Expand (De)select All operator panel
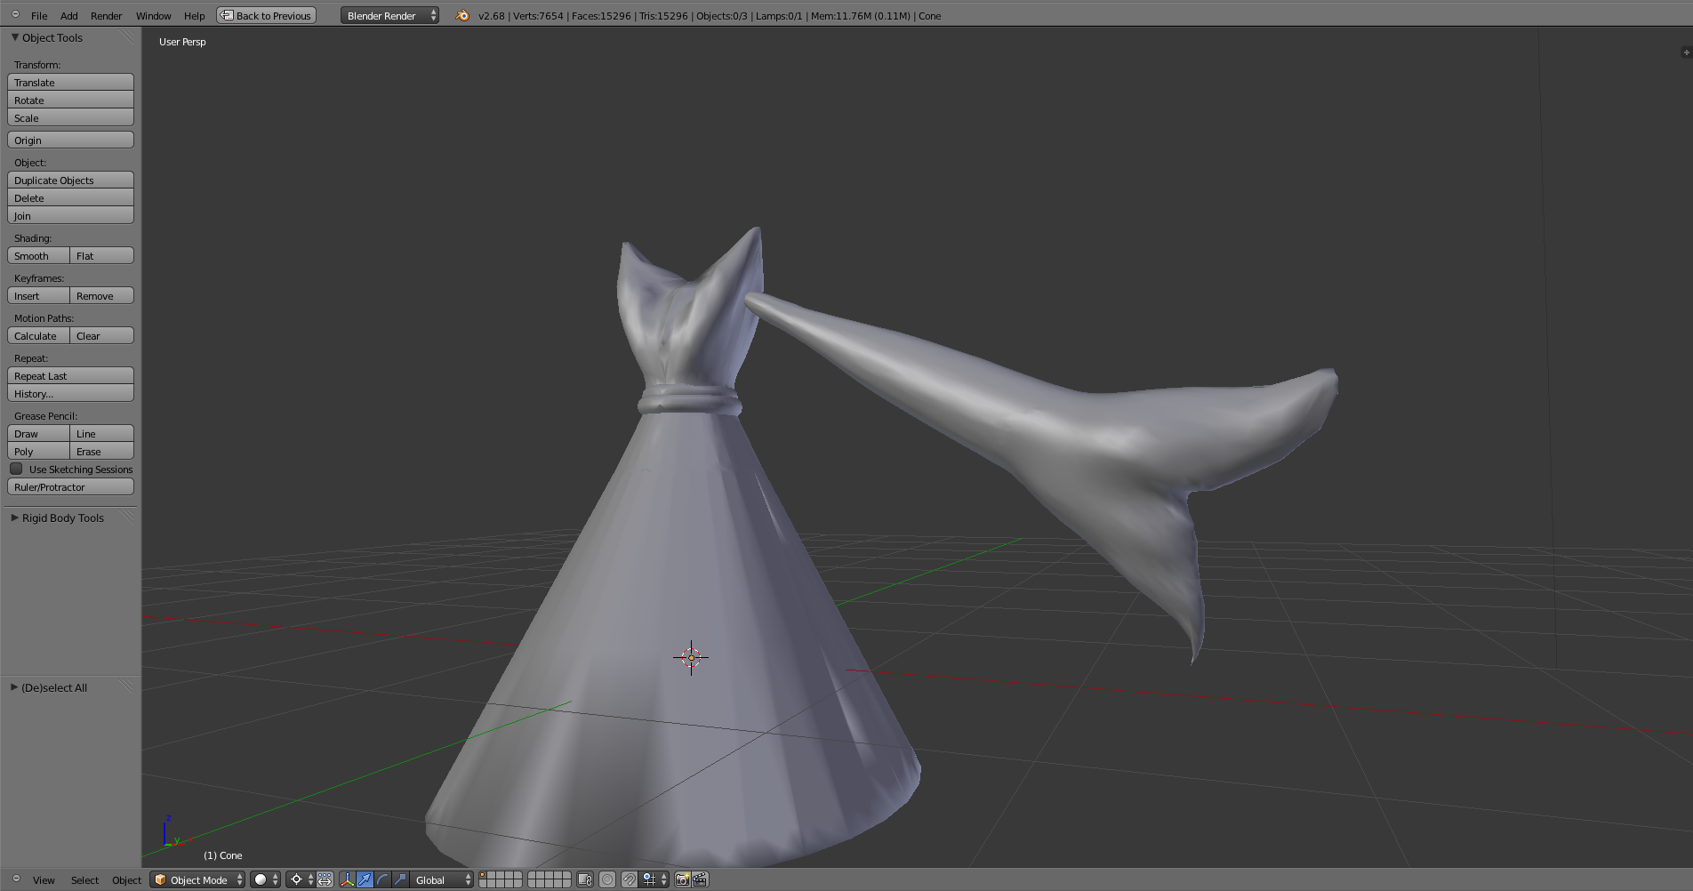 click(x=15, y=687)
